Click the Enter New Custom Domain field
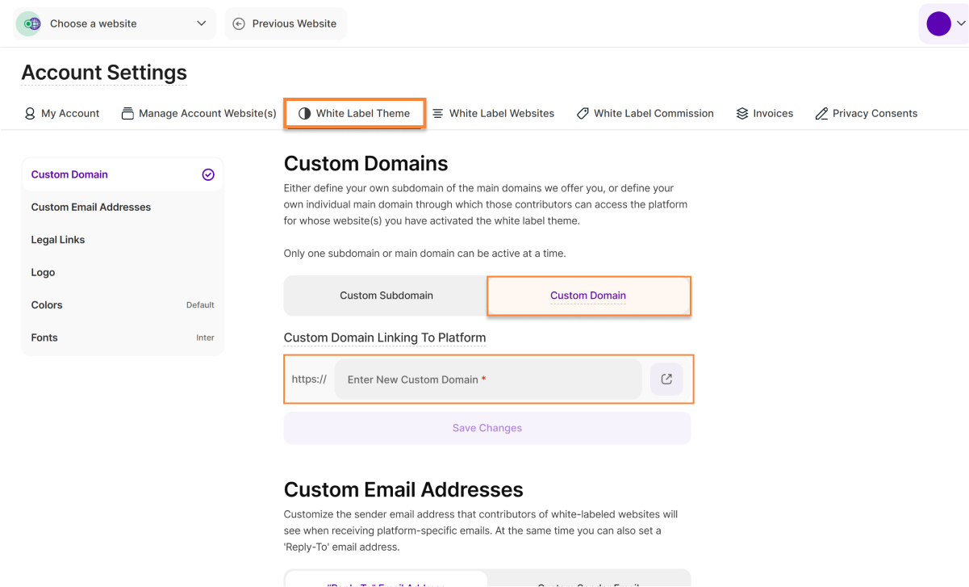 tap(487, 379)
